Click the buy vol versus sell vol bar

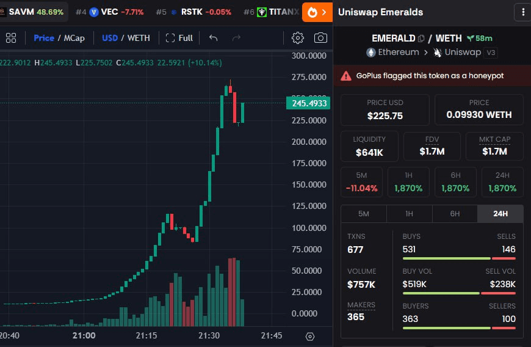point(459,293)
